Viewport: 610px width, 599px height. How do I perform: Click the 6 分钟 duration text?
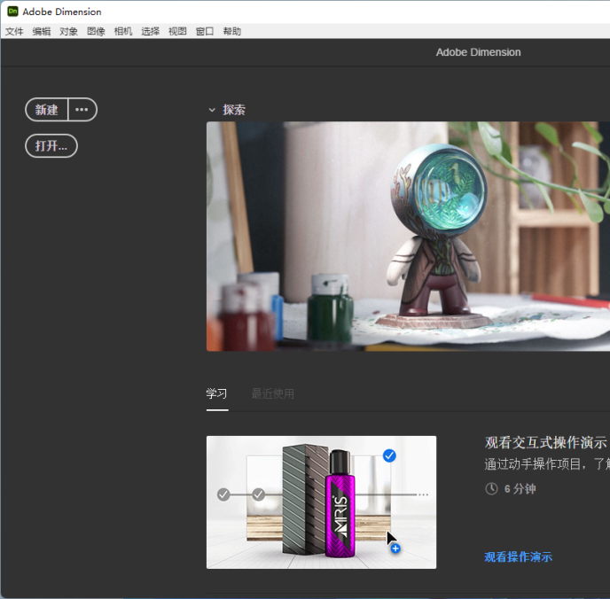click(x=520, y=488)
